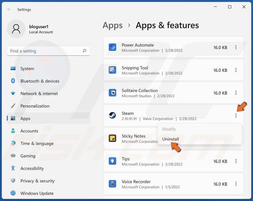The height and width of the screenshot is (201, 253).
Task: Go to Accessibility settings
Action: [48, 168]
